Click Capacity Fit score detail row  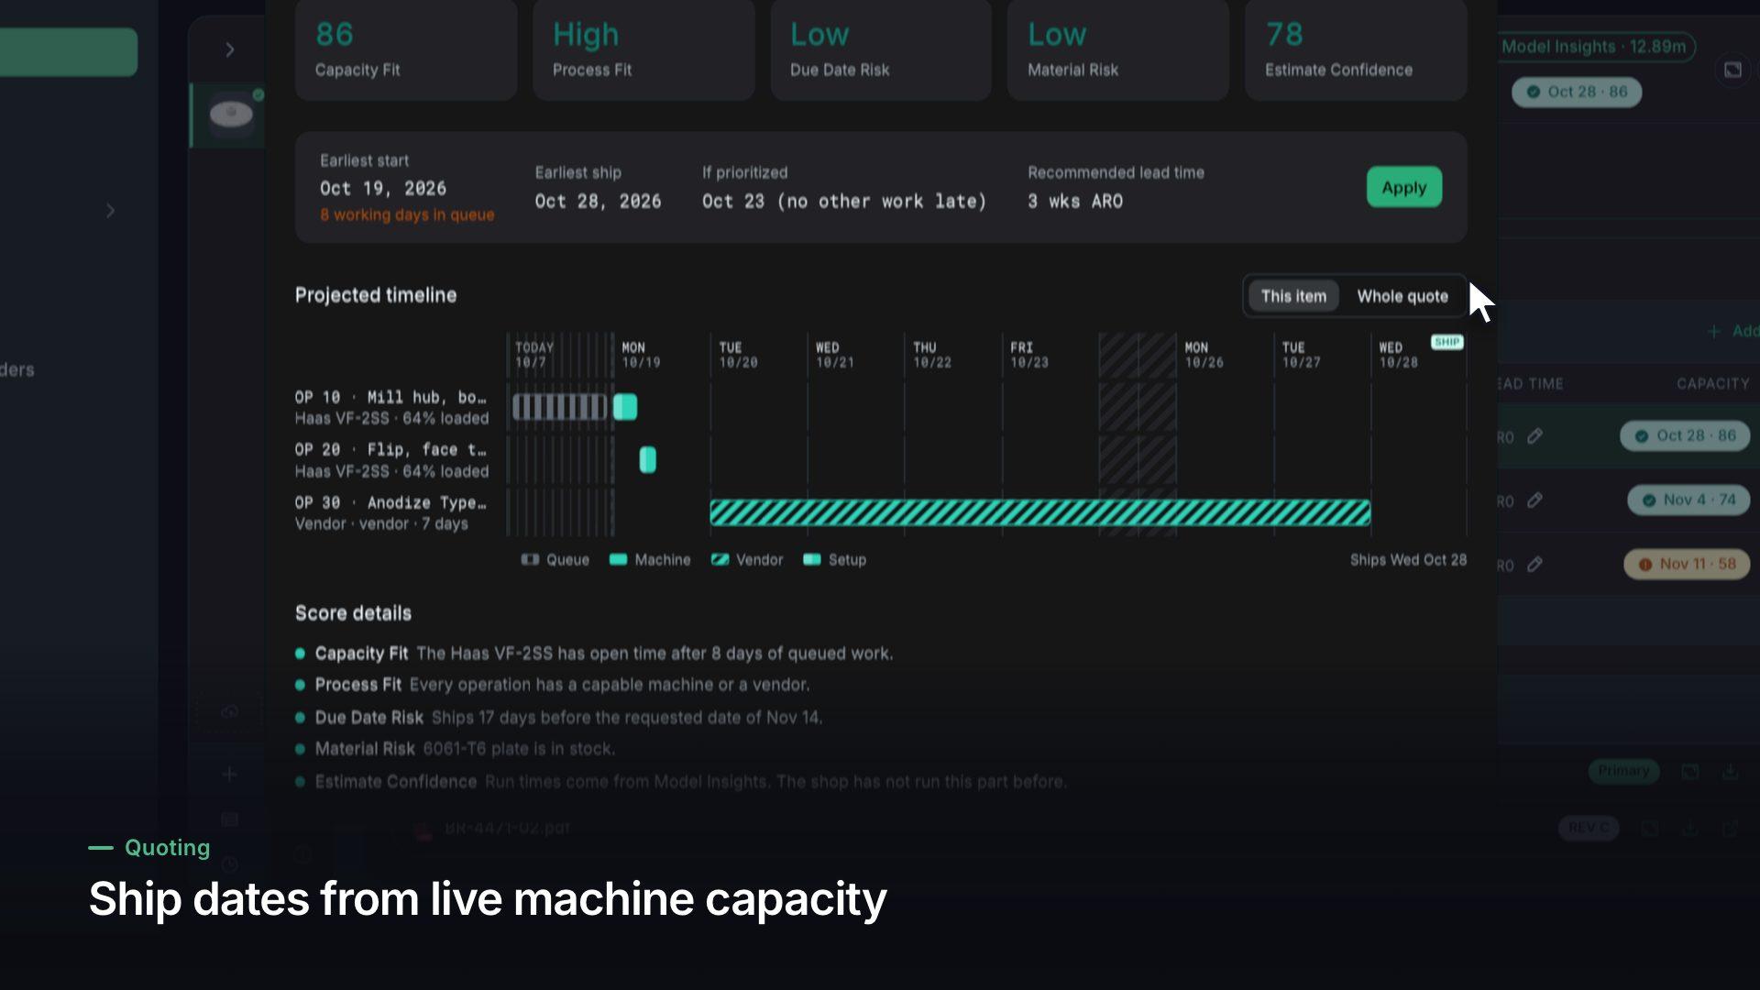(594, 654)
